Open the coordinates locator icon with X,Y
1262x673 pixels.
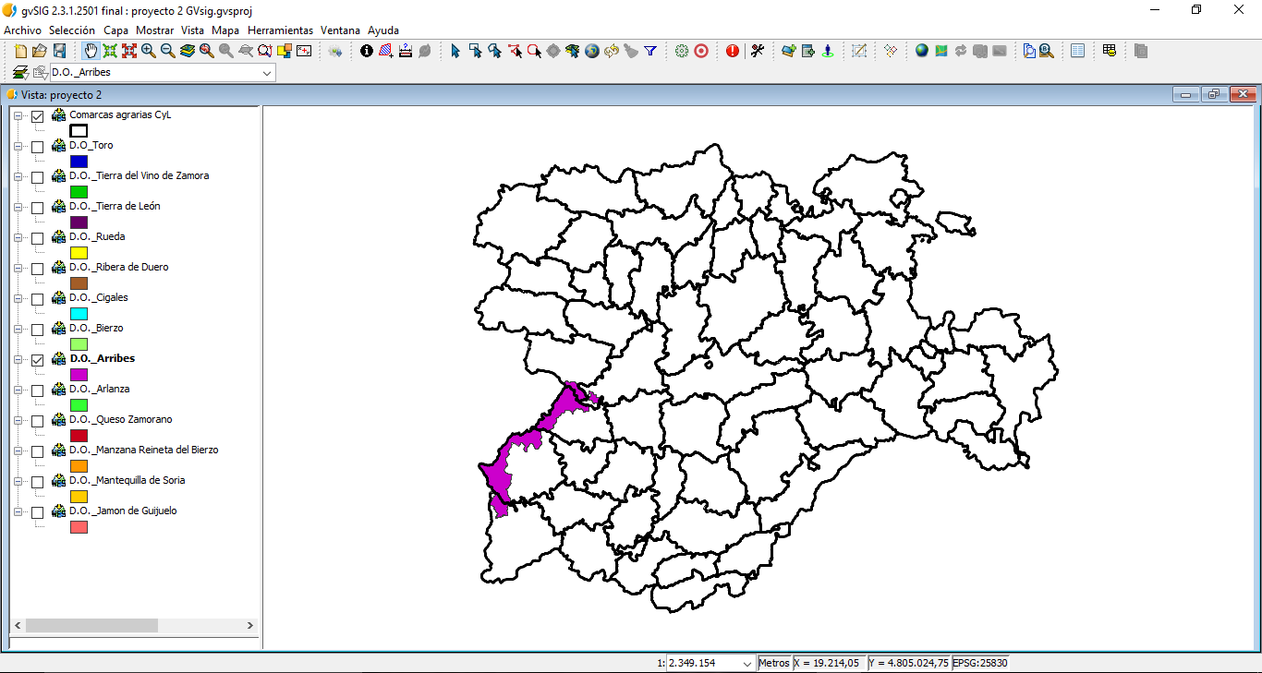[304, 51]
